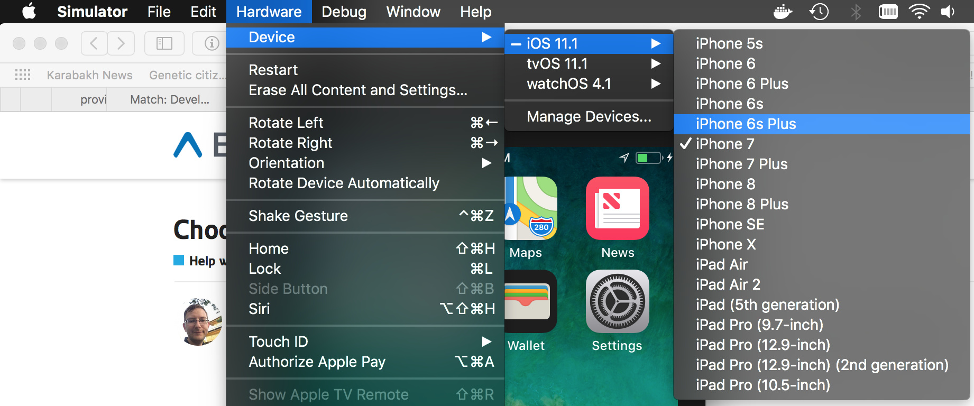Open the Wallet app icon

pos(531,301)
